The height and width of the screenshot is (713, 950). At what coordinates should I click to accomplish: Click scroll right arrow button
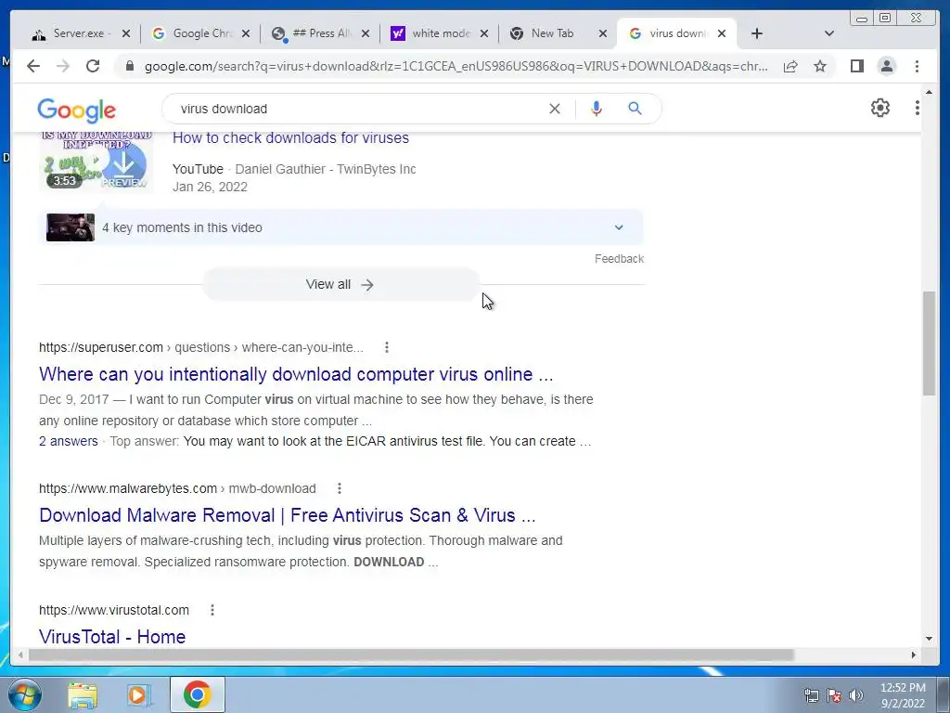click(914, 655)
